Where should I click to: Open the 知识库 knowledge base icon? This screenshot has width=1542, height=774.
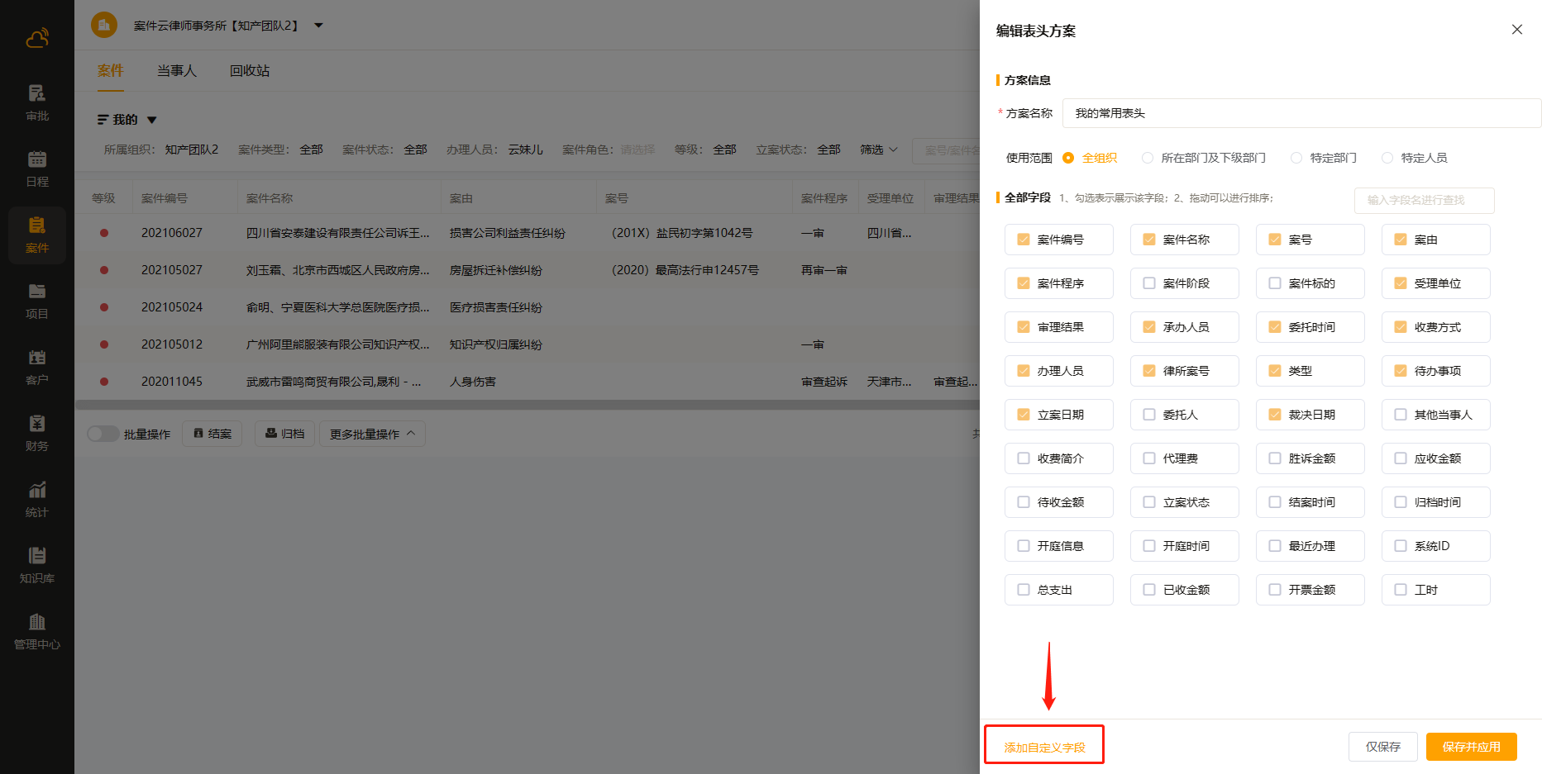36,565
